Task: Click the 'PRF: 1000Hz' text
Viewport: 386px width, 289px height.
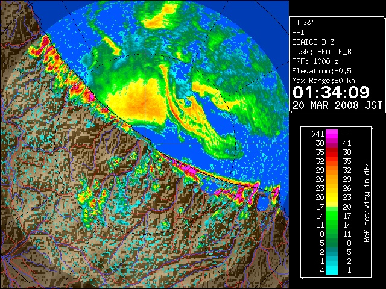Action: pos(315,61)
